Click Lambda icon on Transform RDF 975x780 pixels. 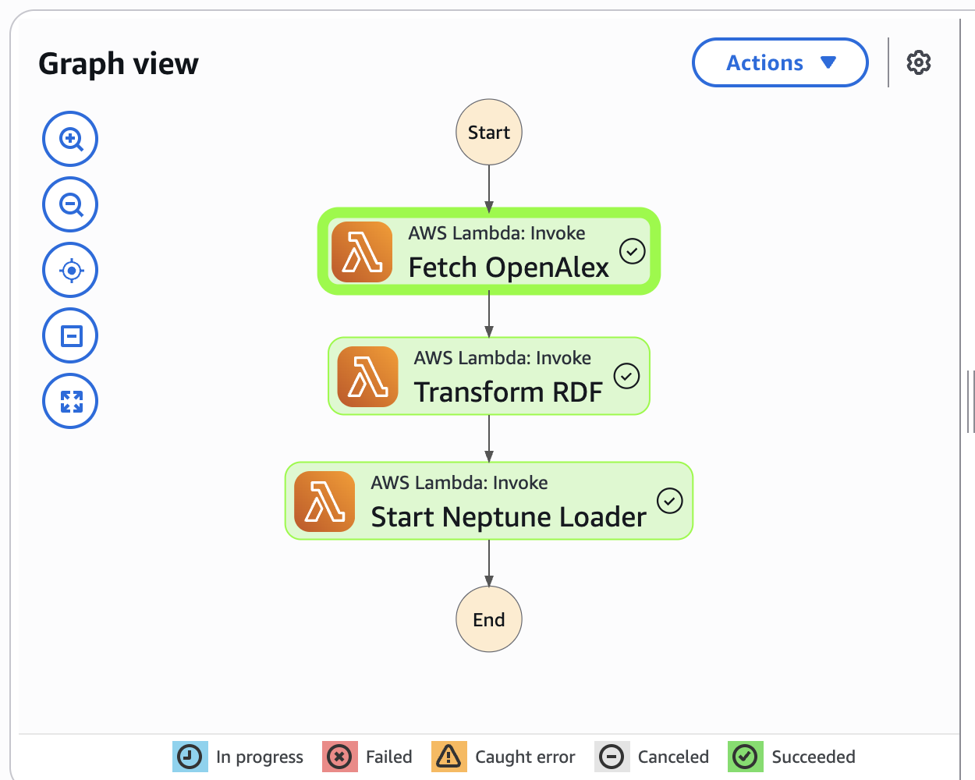click(368, 377)
